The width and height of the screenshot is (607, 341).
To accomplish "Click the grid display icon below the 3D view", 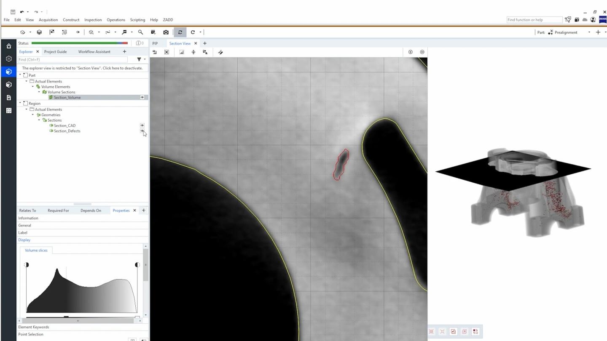I will click(431, 331).
